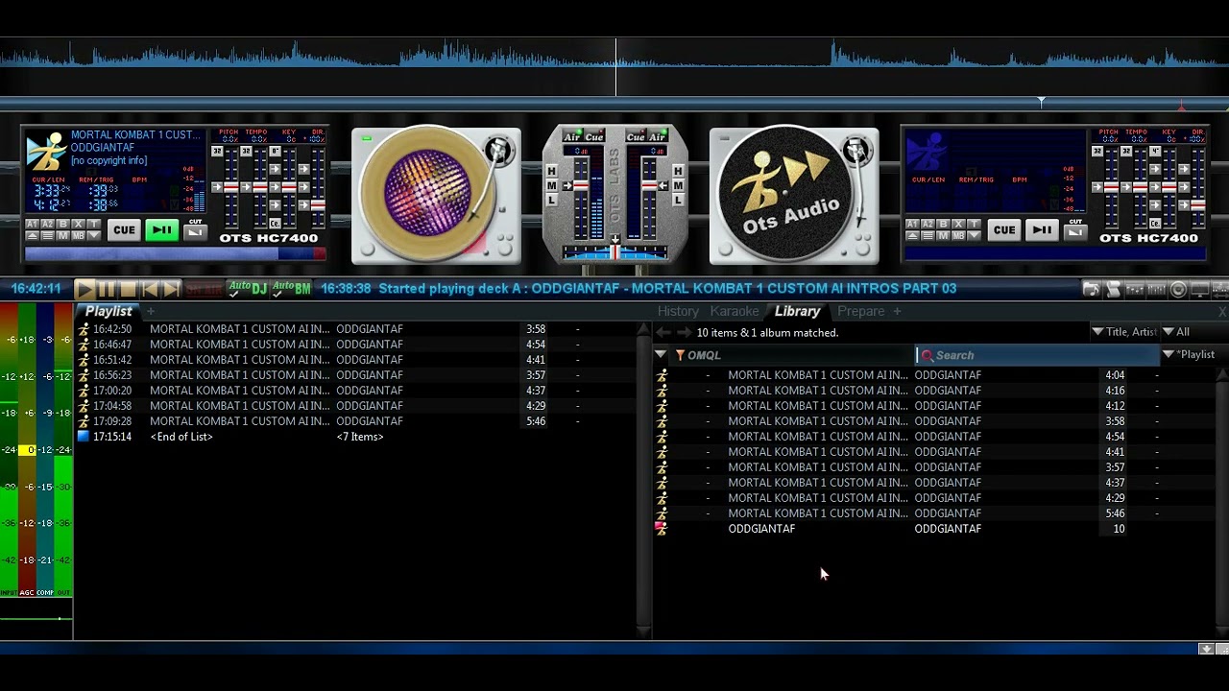Select A1 button on Deck B

point(912,224)
